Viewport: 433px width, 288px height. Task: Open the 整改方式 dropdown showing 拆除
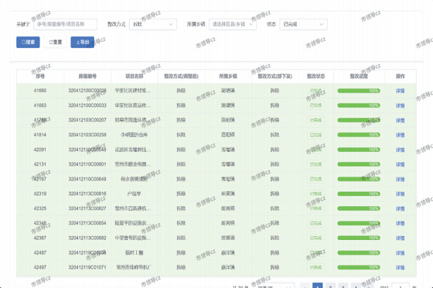153,24
